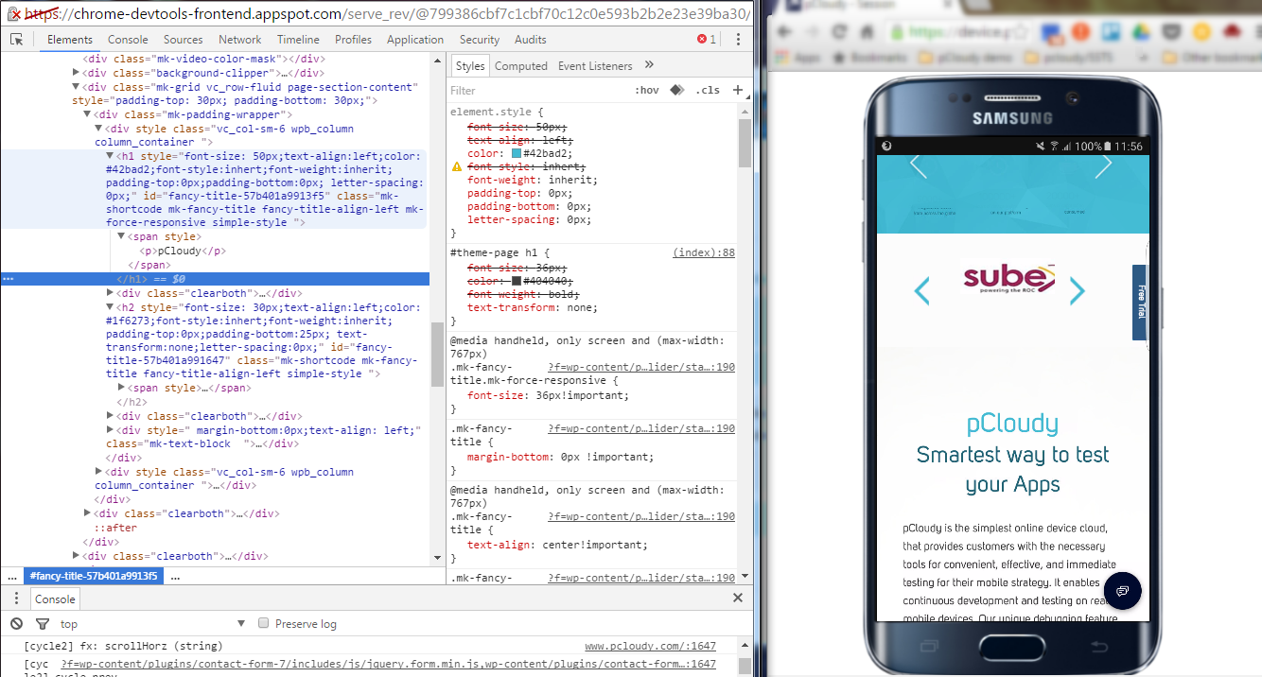Open the console execution context dropdown 'top'
The height and width of the screenshot is (677, 1262).
152,624
